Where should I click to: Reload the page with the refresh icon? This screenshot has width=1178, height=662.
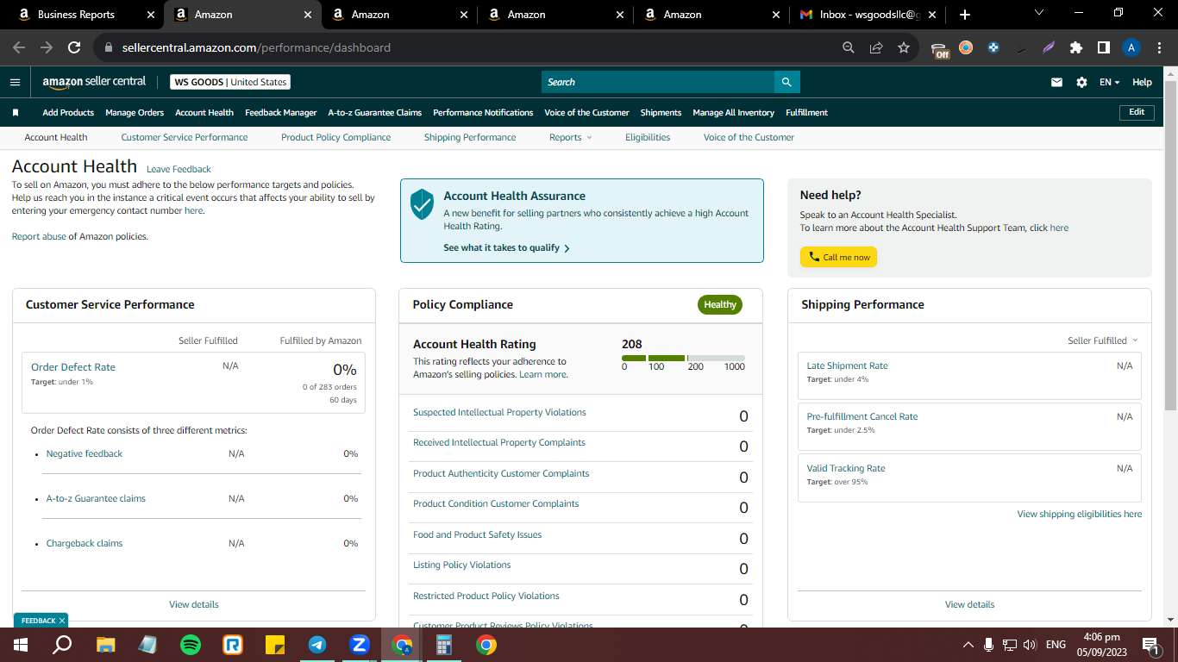[x=74, y=48]
